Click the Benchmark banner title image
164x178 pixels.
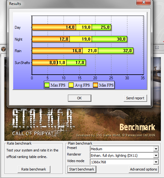[x=137, y=127]
